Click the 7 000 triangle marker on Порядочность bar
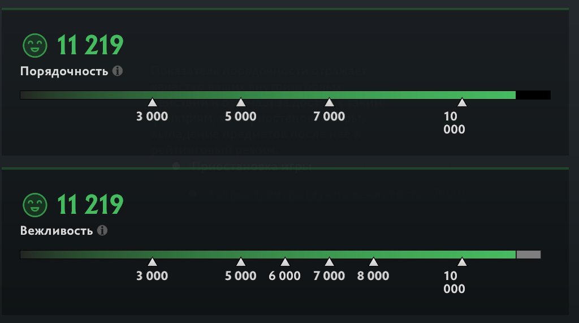The height and width of the screenshot is (323, 579). [329, 102]
